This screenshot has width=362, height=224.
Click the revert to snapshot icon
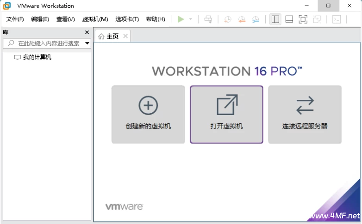pos(242,19)
